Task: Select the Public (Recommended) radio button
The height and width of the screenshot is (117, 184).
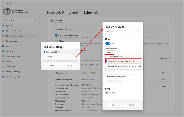Action: pos(56,35)
